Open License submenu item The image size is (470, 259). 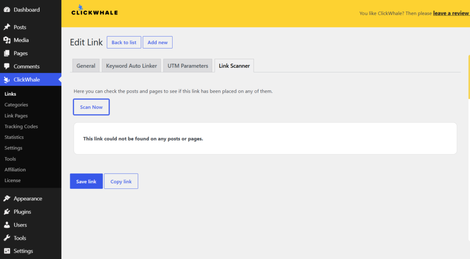coord(12,180)
